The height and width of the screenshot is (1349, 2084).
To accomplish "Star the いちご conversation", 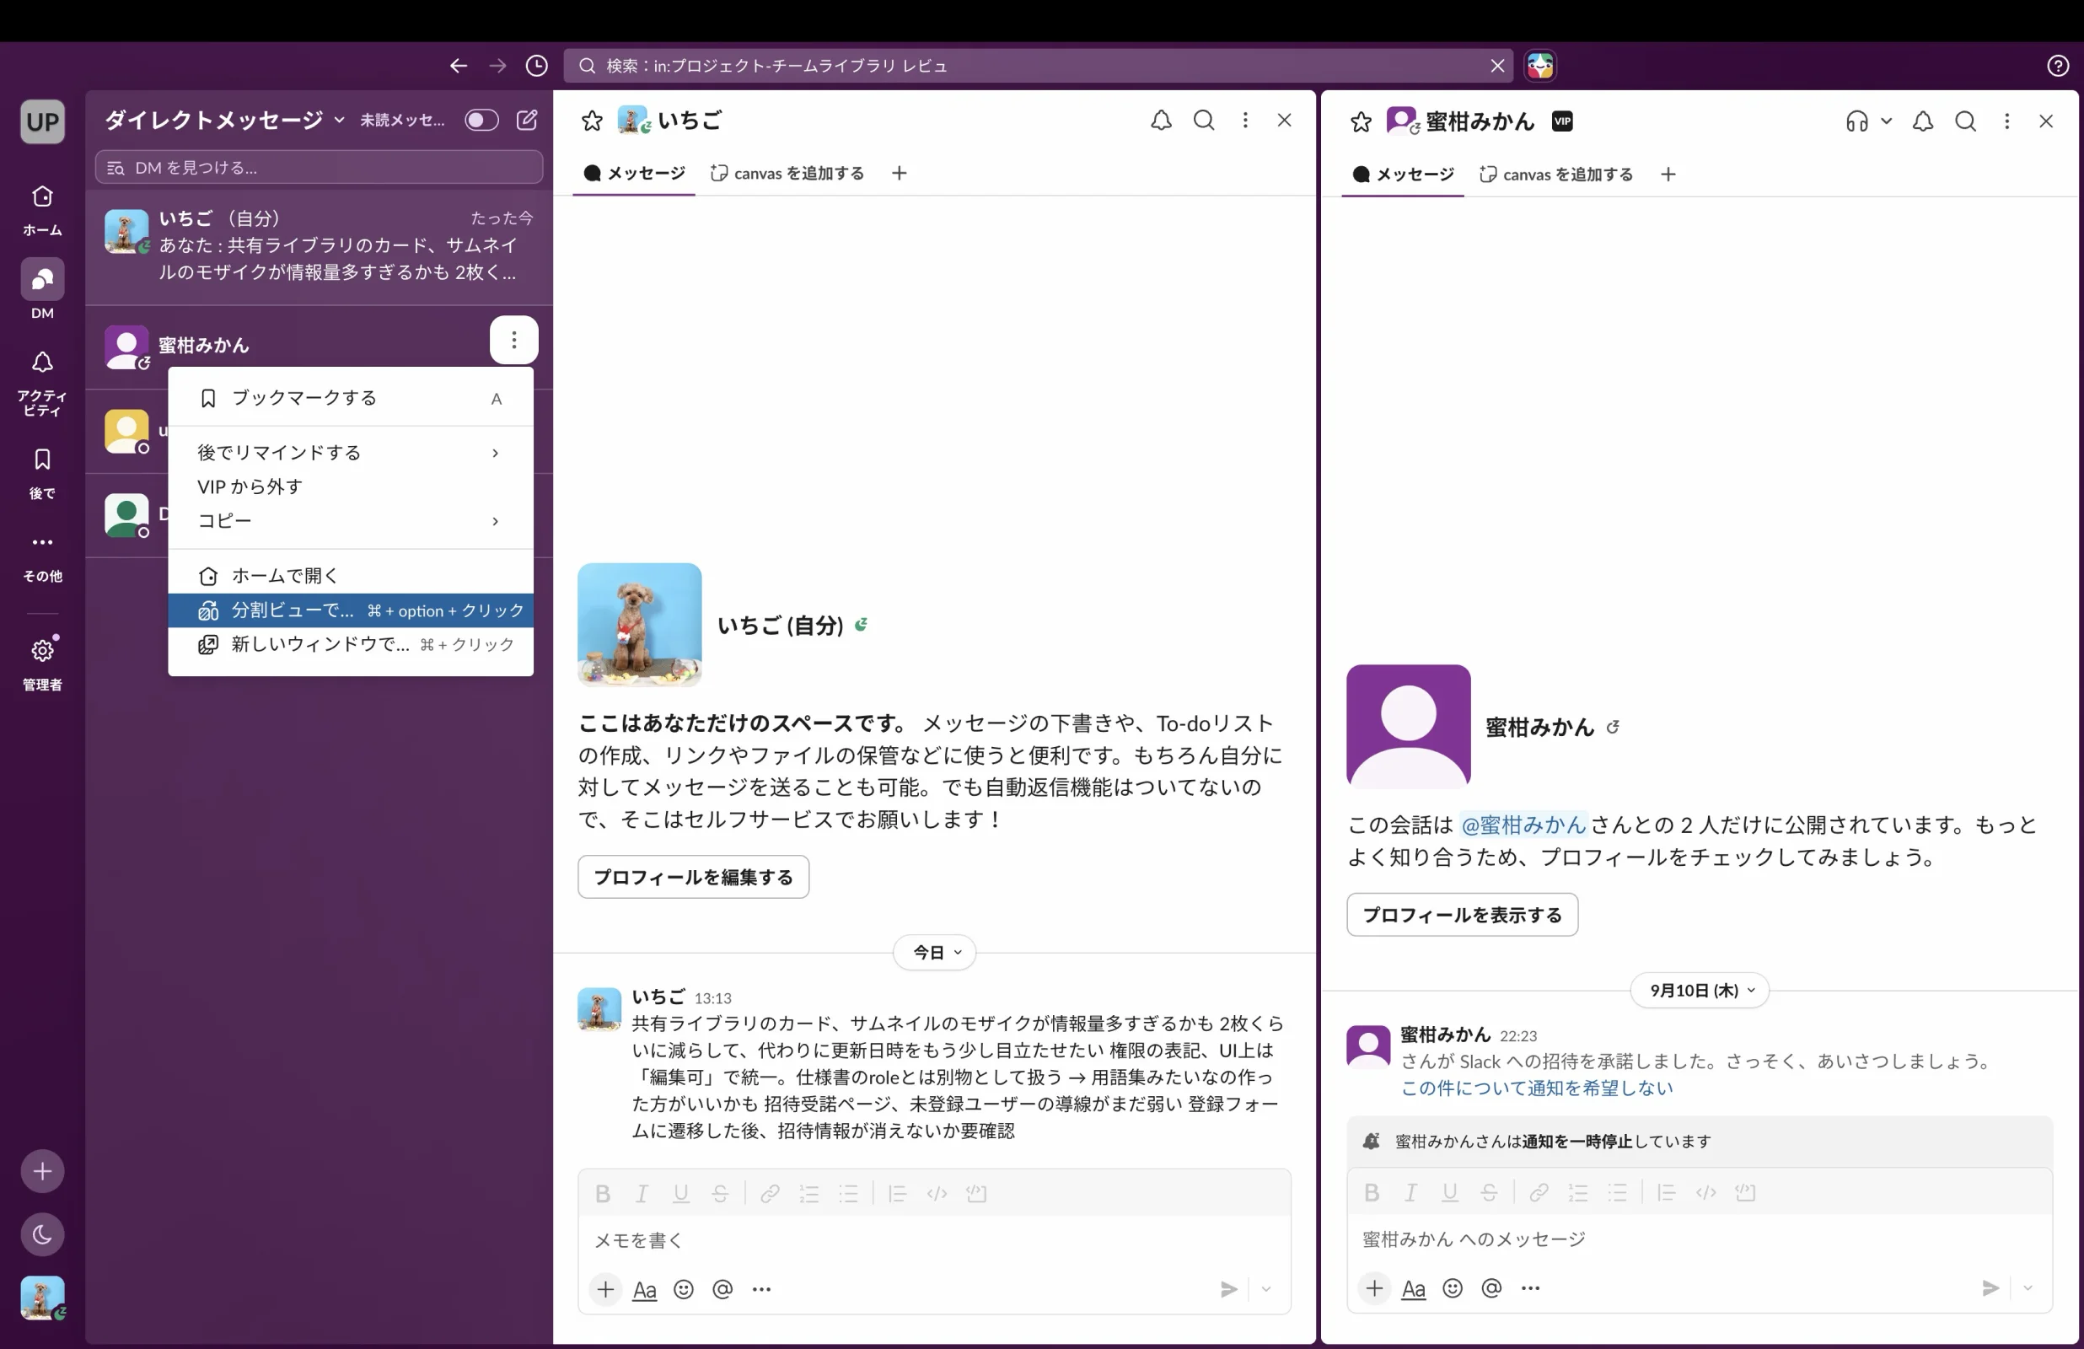I will (x=592, y=121).
